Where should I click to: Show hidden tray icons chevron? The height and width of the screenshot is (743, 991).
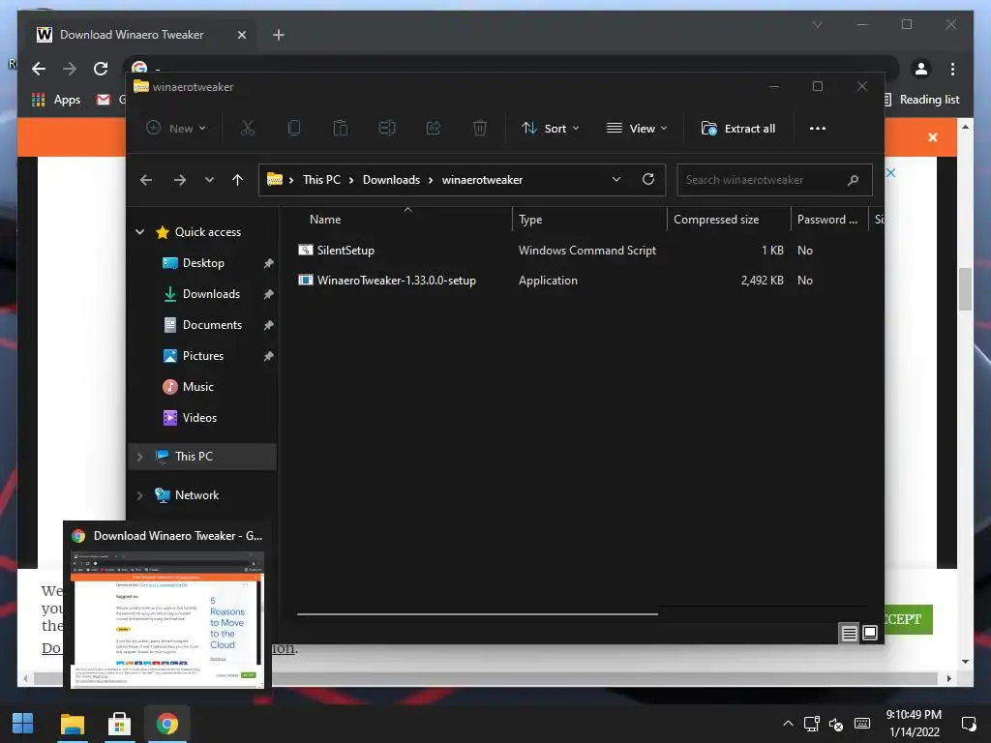(x=788, y=724)
